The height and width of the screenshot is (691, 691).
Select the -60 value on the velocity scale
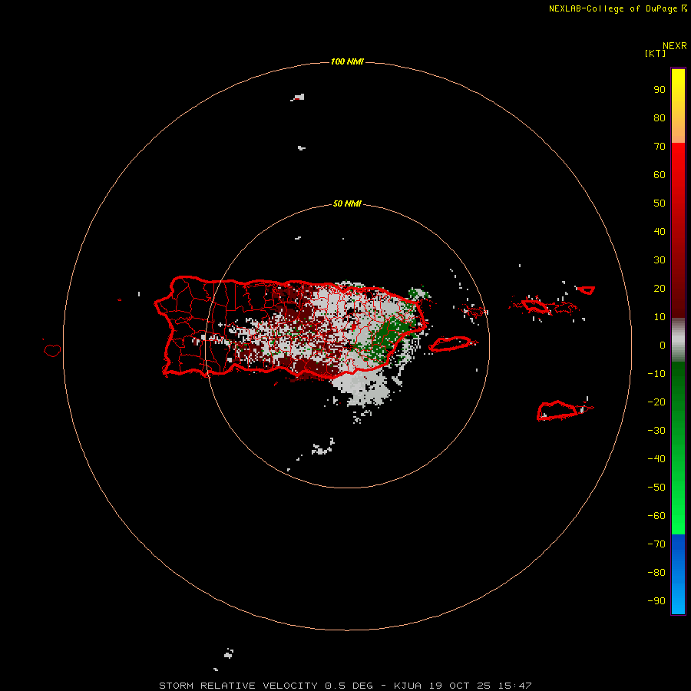coord(656,516)
